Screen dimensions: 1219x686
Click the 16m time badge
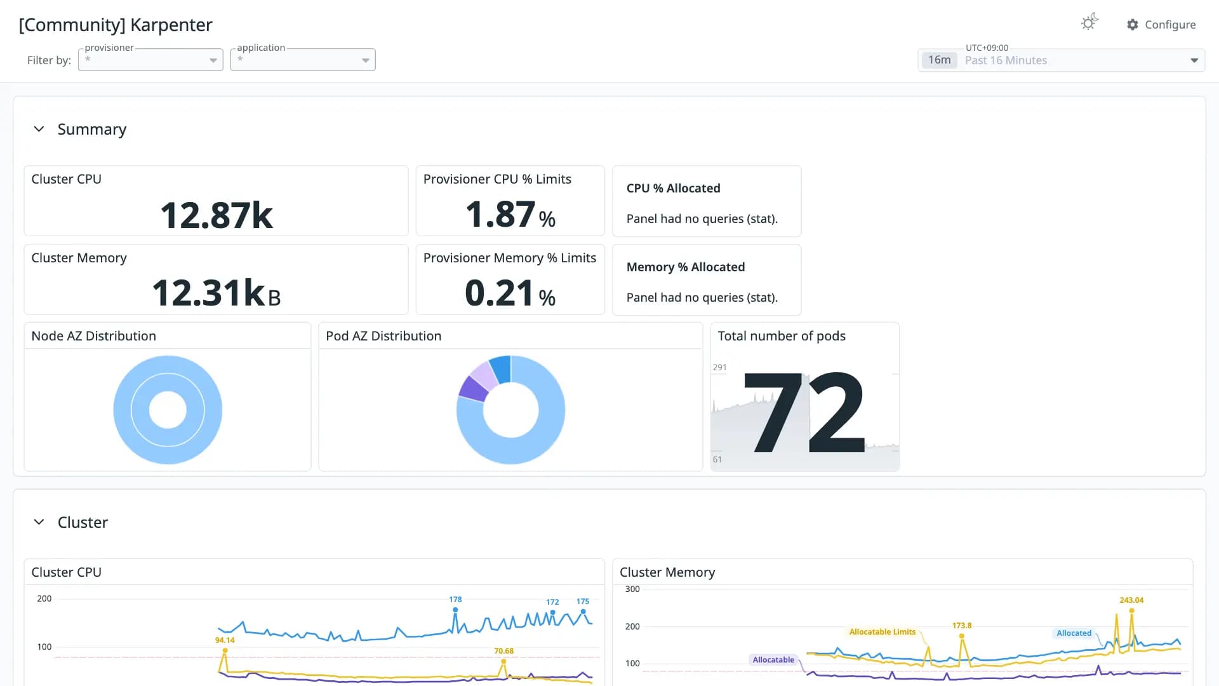940,60
